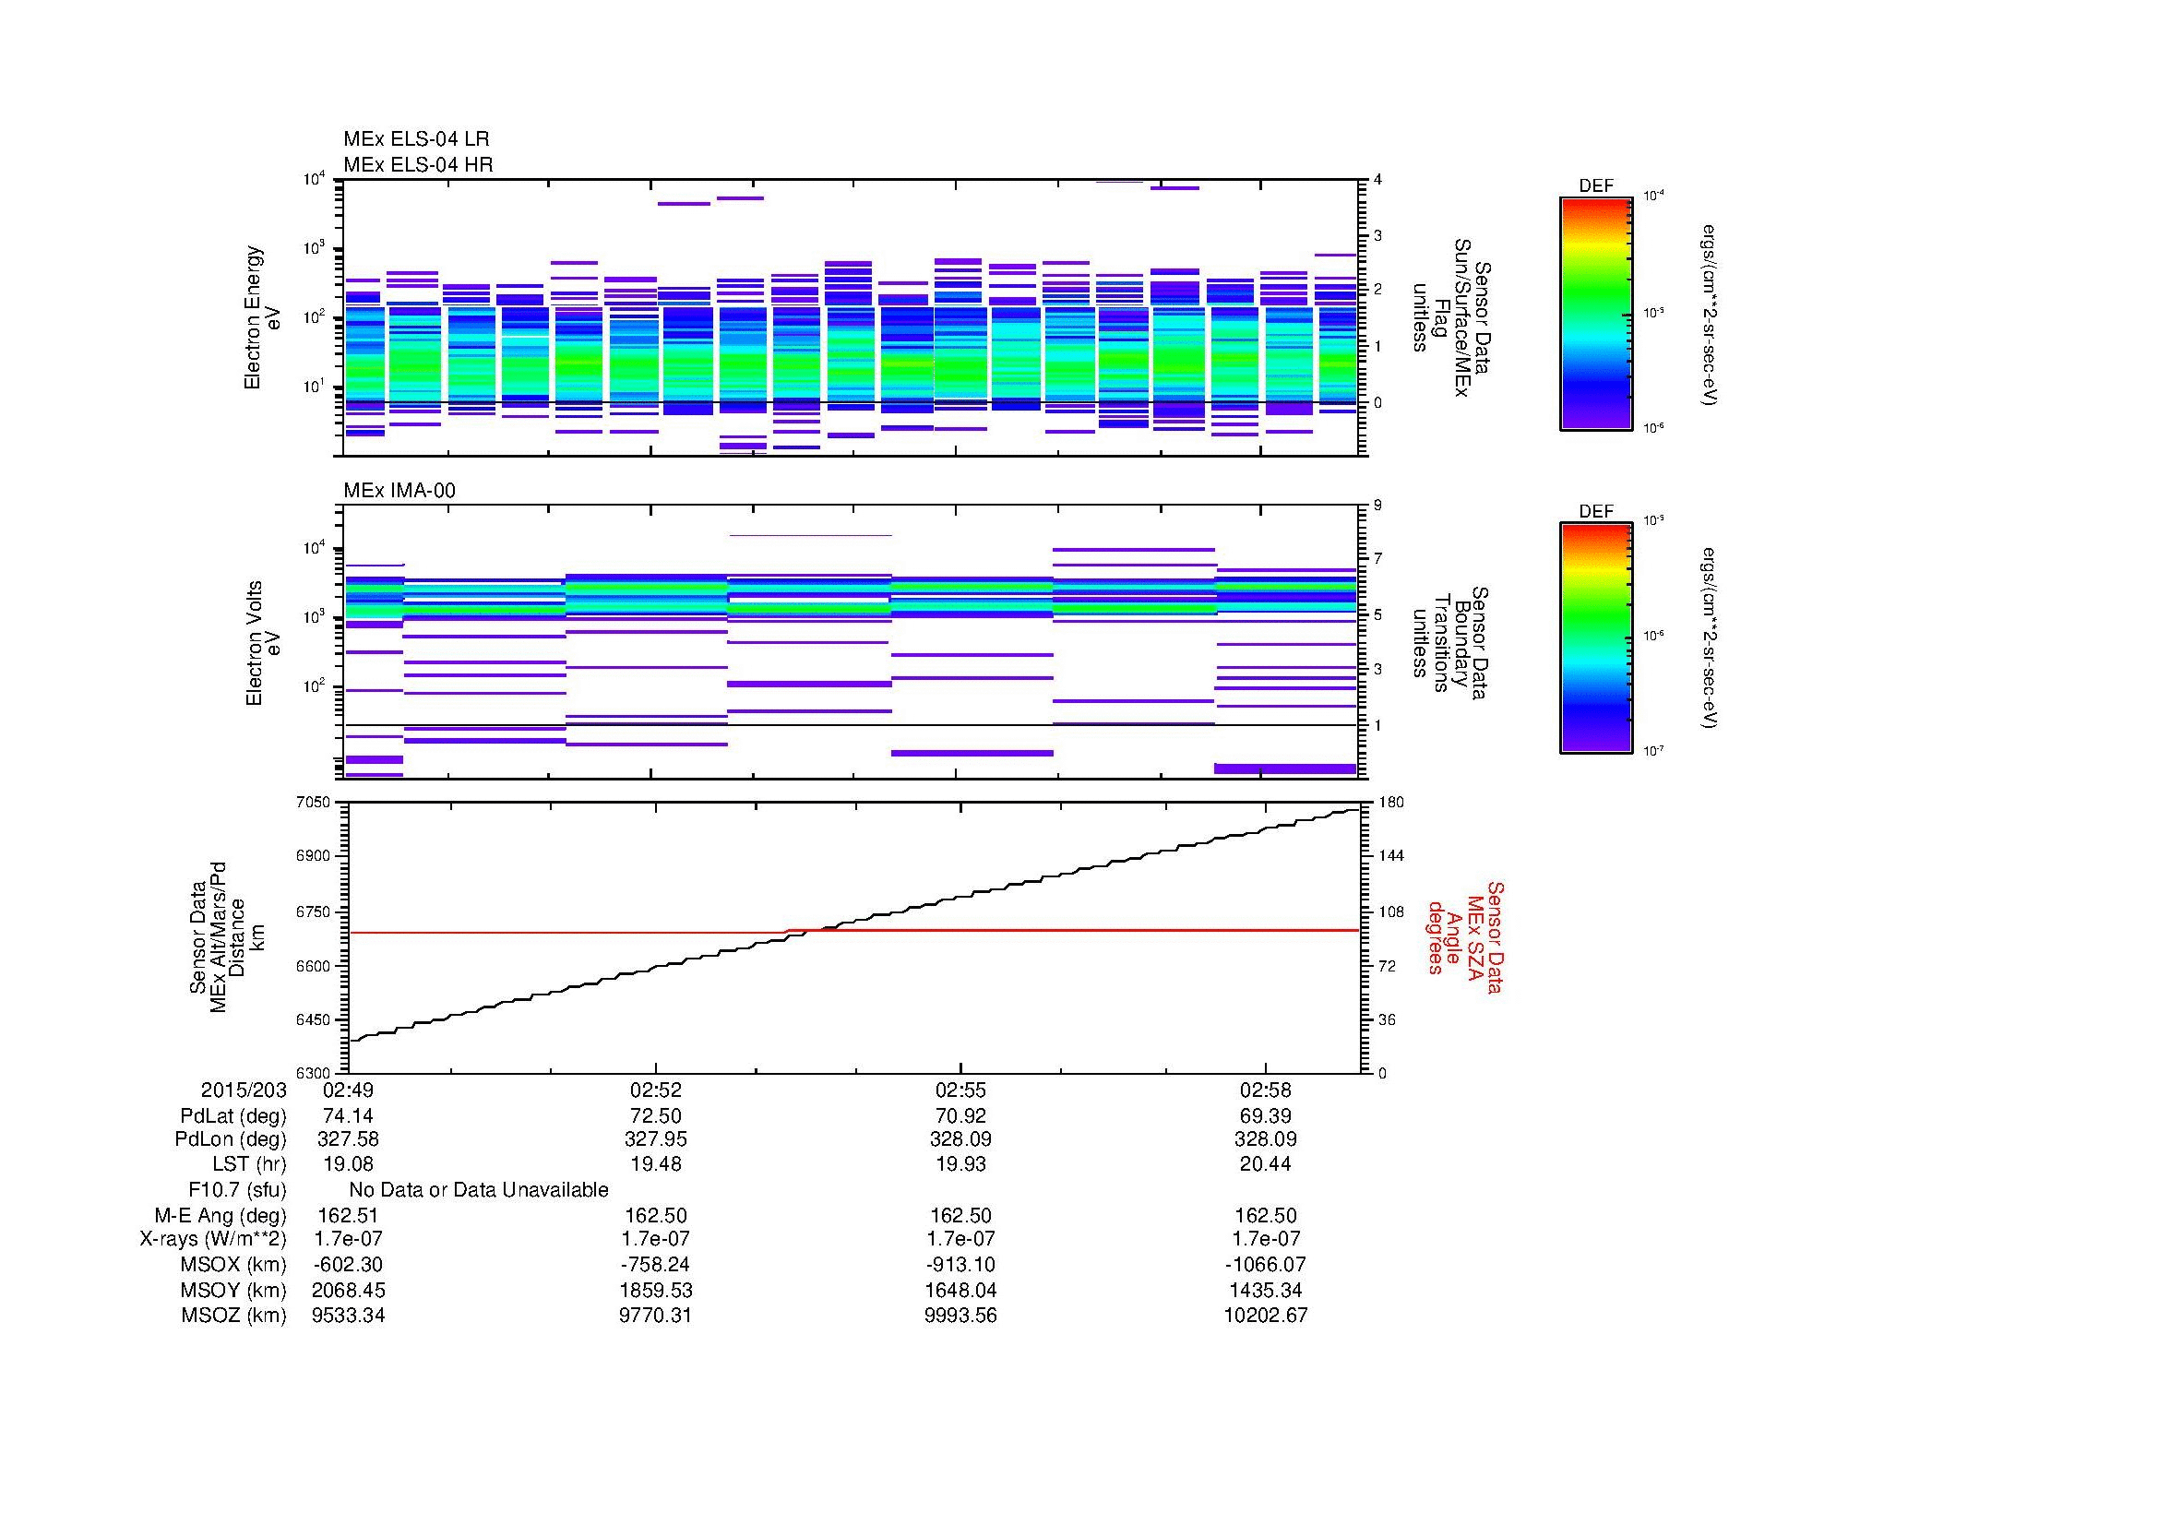Click the LST value '19.93'
The height and width of the screenshot is (1525, 2158).
click(x=960, y=1163)
